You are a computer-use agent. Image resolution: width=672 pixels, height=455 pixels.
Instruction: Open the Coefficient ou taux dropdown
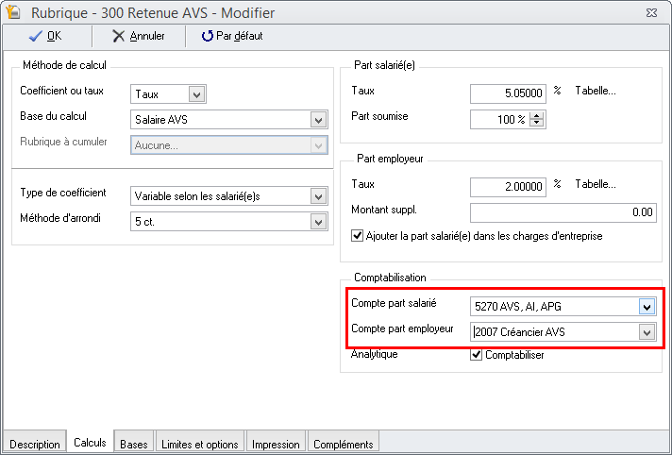[x=196, y=93]
